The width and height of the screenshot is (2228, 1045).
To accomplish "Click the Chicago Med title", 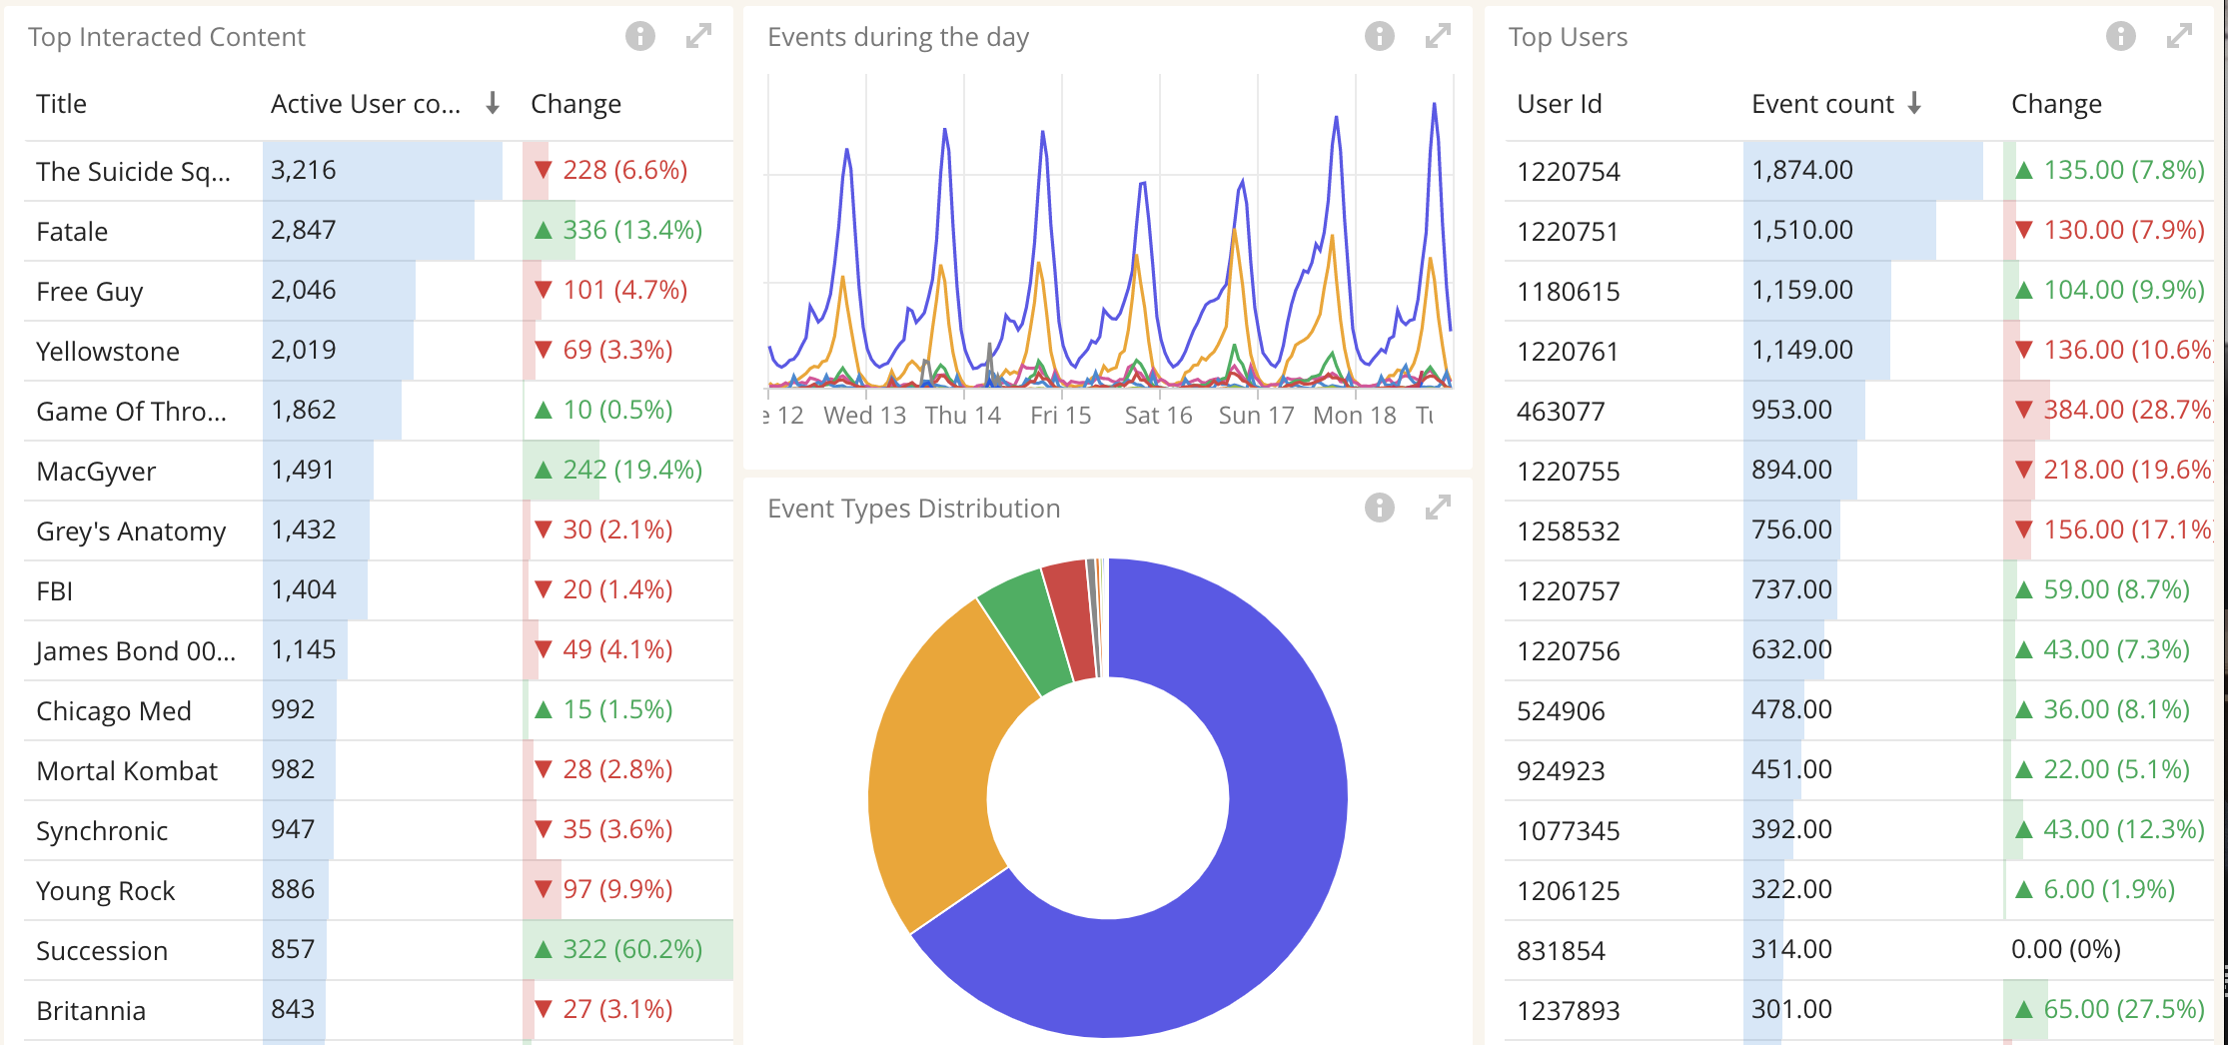I will (114, 711).
